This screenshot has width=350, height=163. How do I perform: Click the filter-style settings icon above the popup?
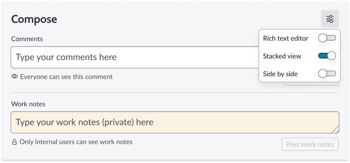pyautogui.click(x=330, y=19)
